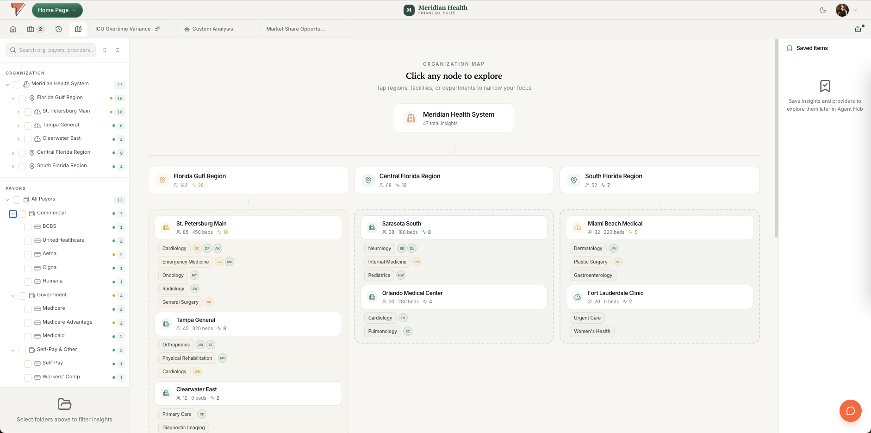Open the Emergency Medicine department chip
871x433 pixels.
tap(186, 262)
